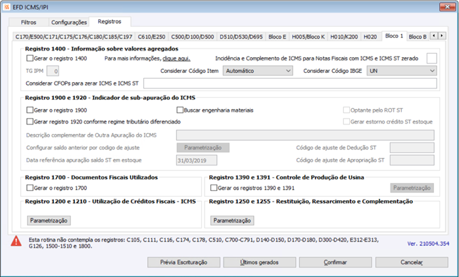Enable Gerar o registro 1700 checkbox

tap(30, 188)
